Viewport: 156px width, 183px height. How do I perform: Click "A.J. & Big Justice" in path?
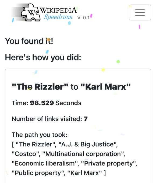click(x=87, y=144)
